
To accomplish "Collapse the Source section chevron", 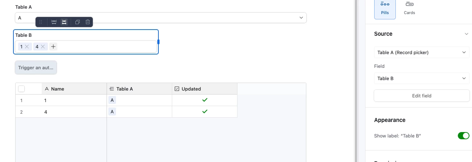I will tap(467, 34).
